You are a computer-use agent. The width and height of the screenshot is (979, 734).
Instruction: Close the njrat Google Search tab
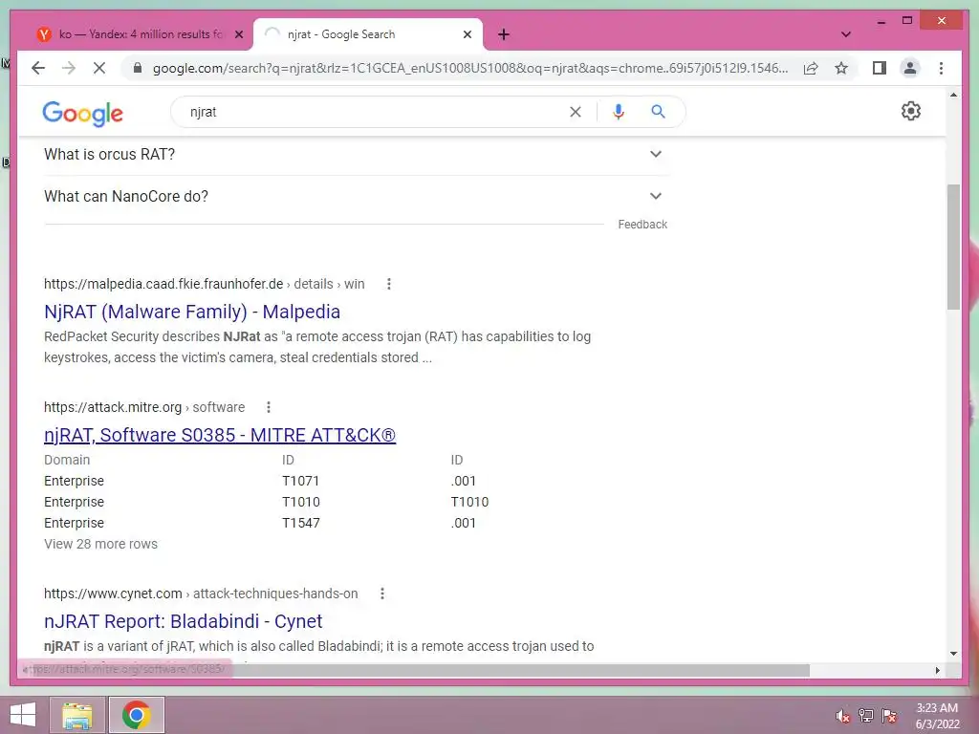(x=467, y=34)
